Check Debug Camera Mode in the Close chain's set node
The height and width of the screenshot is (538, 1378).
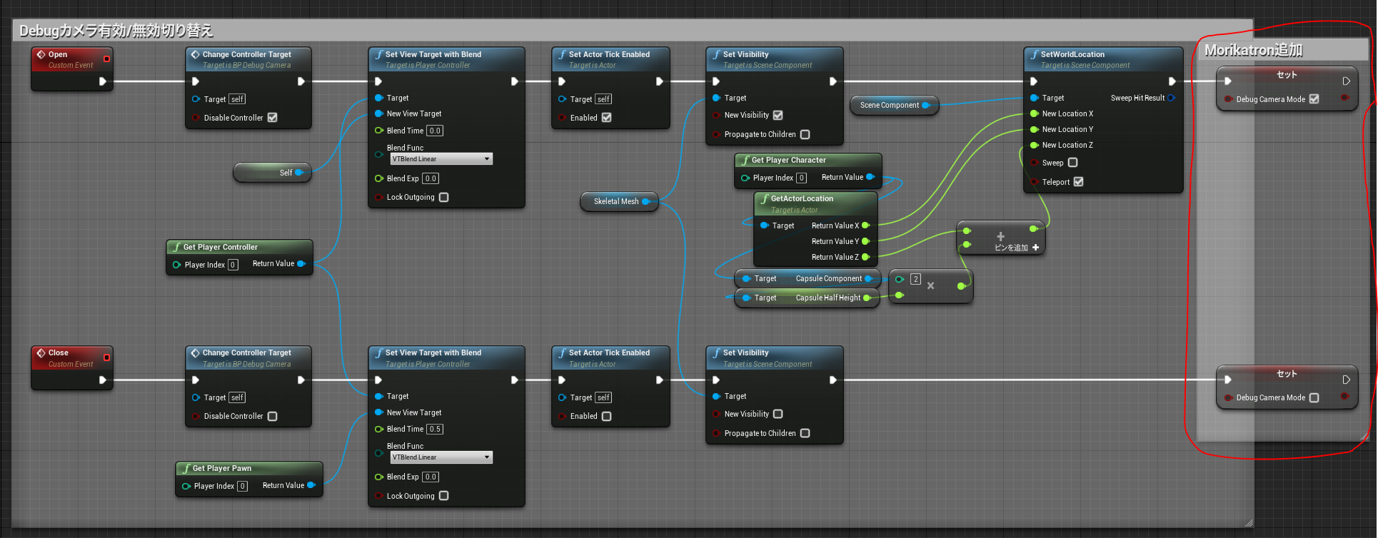(x=1314, y=397)
